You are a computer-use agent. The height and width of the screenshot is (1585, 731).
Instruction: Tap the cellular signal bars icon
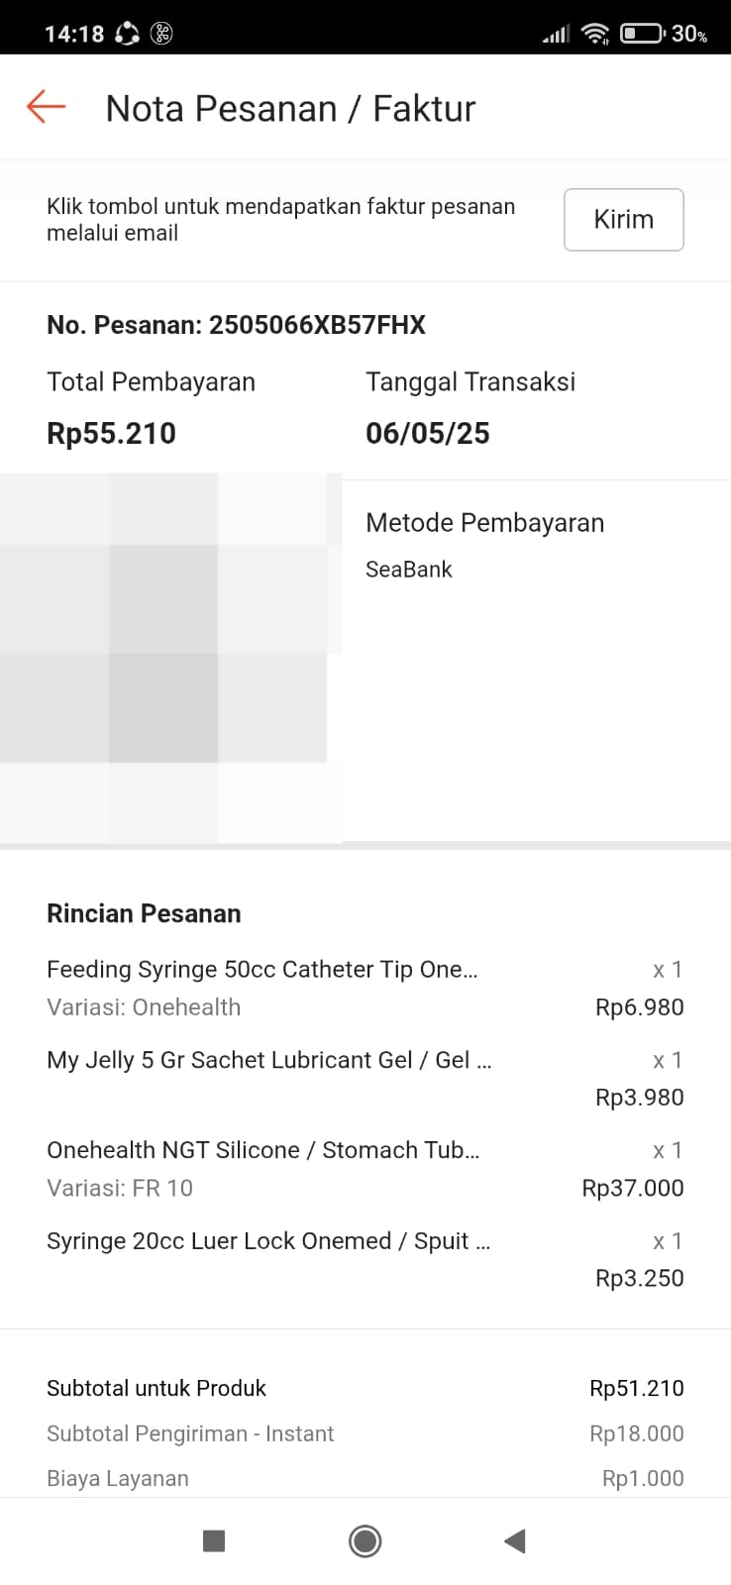(556, 35)
